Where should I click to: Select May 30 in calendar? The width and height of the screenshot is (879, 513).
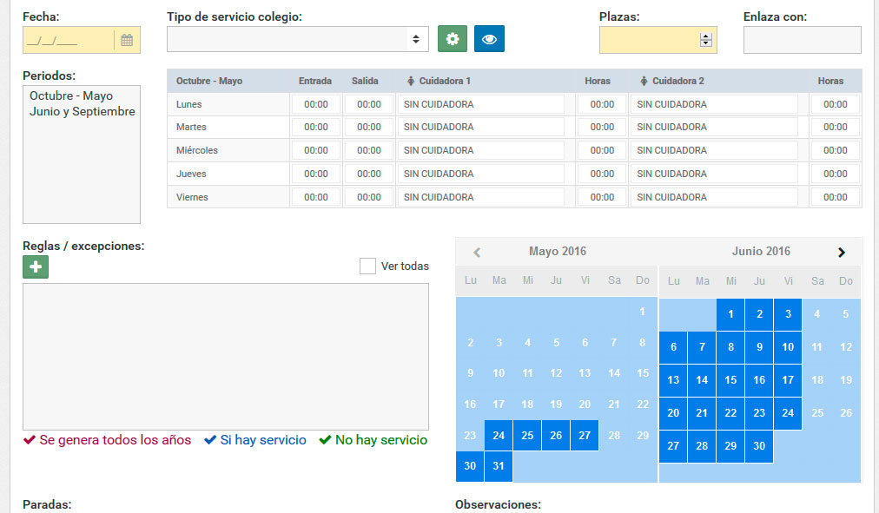click(x=470, y=466)
